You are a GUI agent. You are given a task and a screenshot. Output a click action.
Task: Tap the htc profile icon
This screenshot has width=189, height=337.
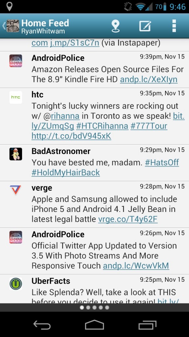pyautogui.click(x=16, y=97)
